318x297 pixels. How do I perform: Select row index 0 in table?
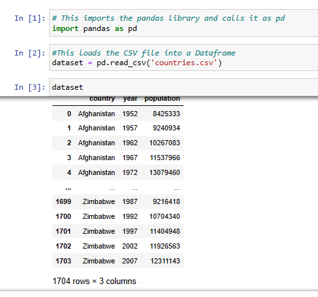point(69,114)
